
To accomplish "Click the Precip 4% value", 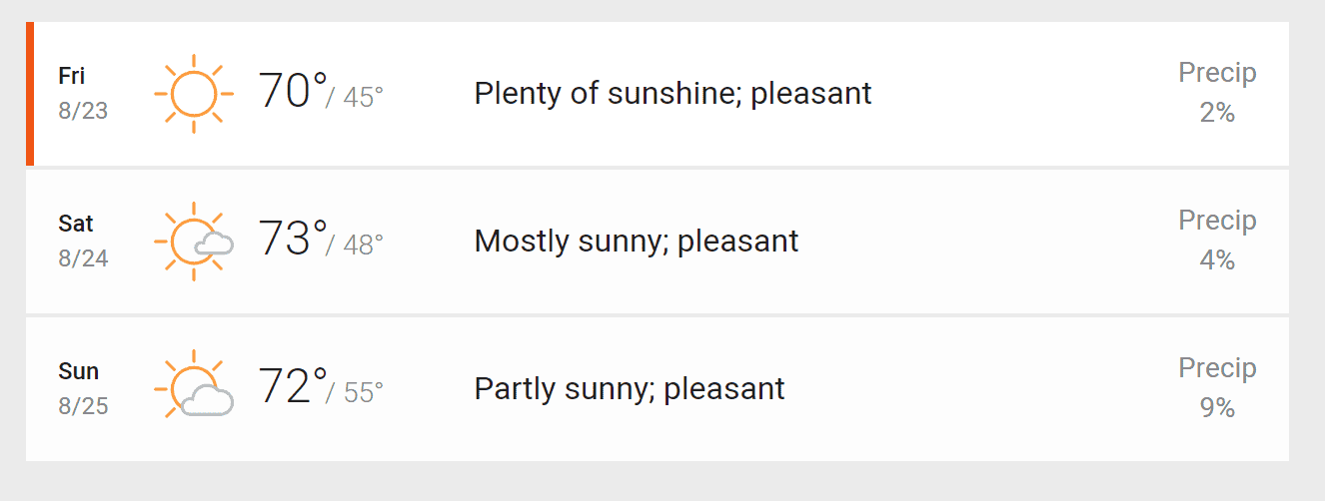I will 1217,261.
